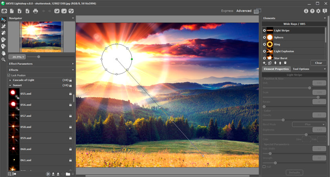This screenshot has width=330, height=177.
Task: Click the Defaults button
Action: (294, 173)
